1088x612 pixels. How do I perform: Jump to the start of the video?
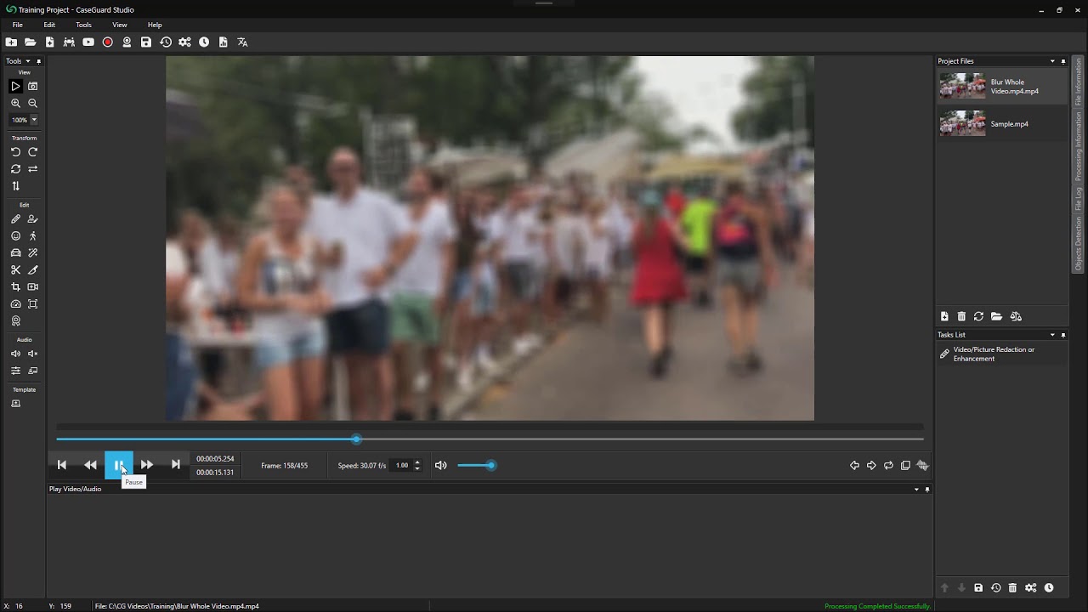pos(61,465)
